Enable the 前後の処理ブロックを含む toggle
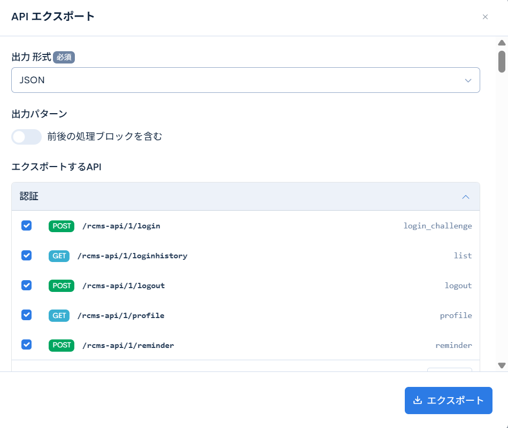 (x=26, y=137)
